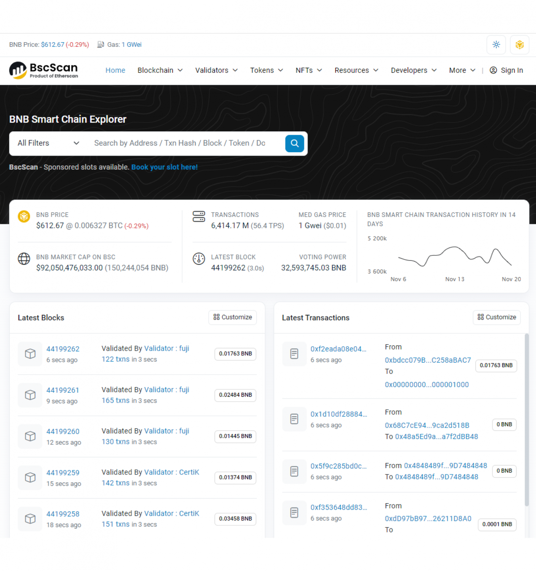This screenshot has height=571, width=536.
Task: Open transaction 0xf2eada08e04... hash
Action: click(338, 349)
